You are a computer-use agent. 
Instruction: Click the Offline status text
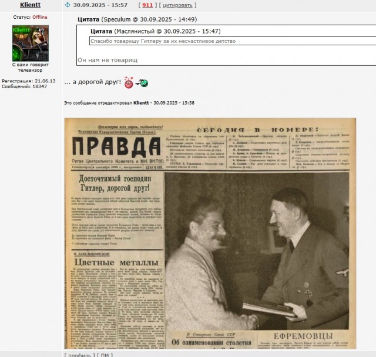40,17
